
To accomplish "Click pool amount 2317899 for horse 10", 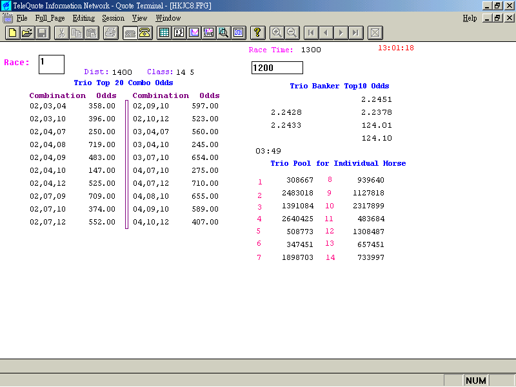I will point(368,206).
